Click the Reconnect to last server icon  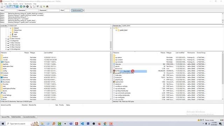[x=34, y=7]
